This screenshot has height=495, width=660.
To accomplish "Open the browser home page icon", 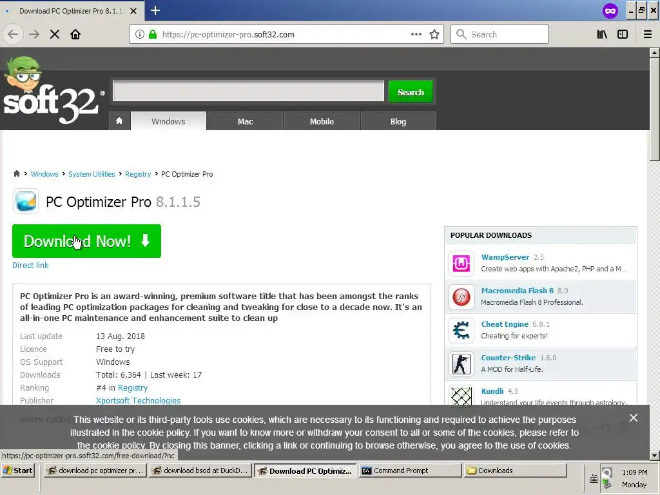I will pyautogui.click(x=75, y=34).
